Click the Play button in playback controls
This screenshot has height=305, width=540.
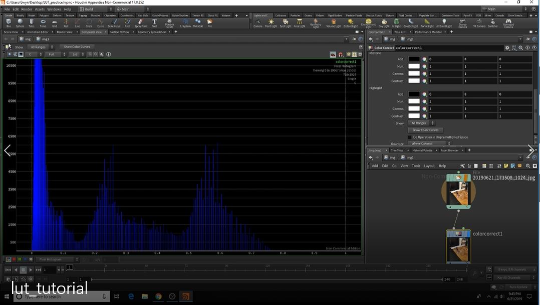[x=32, y=269]
